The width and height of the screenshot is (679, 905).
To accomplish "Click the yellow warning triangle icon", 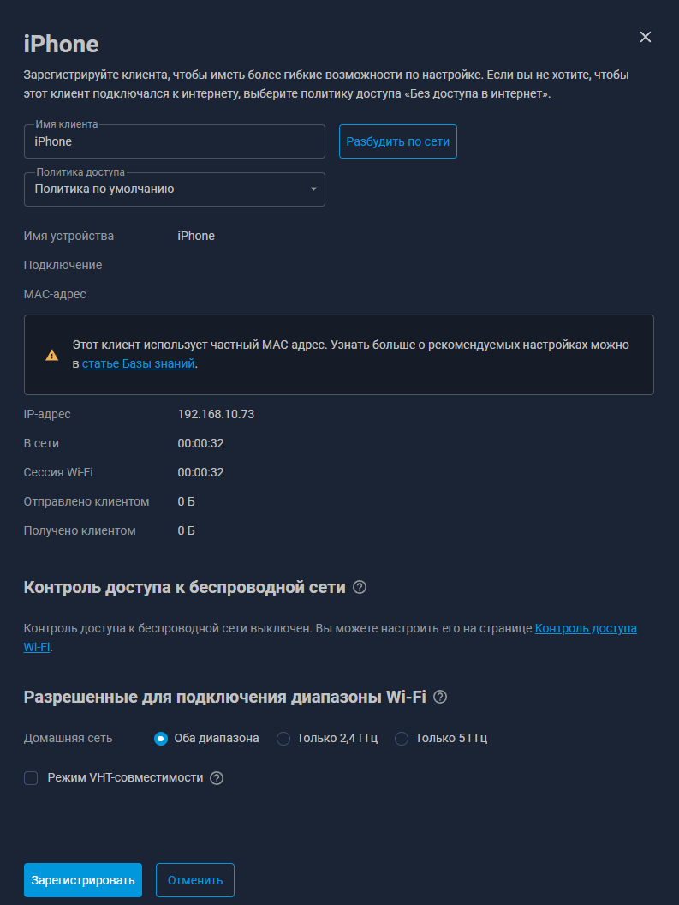I will click(52, 355).
